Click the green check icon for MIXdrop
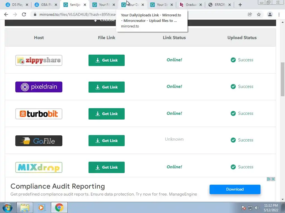The height and width of the screenshot is (213, 285). tap(233, 167)
